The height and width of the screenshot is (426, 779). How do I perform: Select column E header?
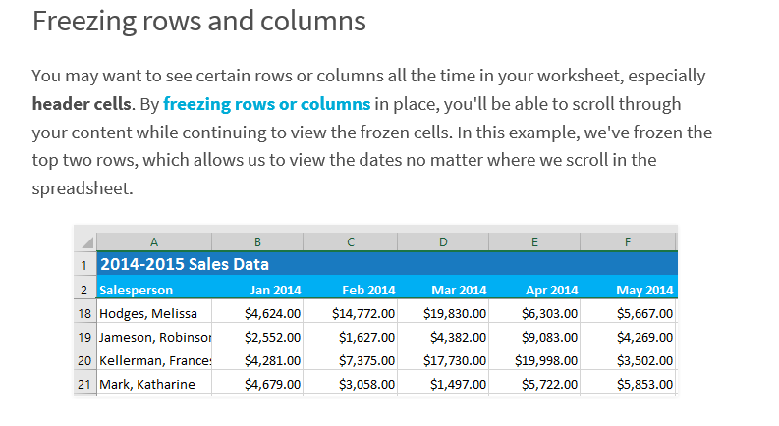(x=534, y=241)
